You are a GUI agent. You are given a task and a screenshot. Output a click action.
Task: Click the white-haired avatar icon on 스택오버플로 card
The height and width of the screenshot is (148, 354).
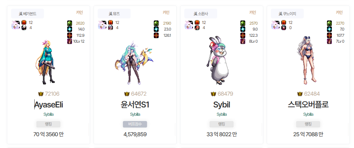point(275,25)
